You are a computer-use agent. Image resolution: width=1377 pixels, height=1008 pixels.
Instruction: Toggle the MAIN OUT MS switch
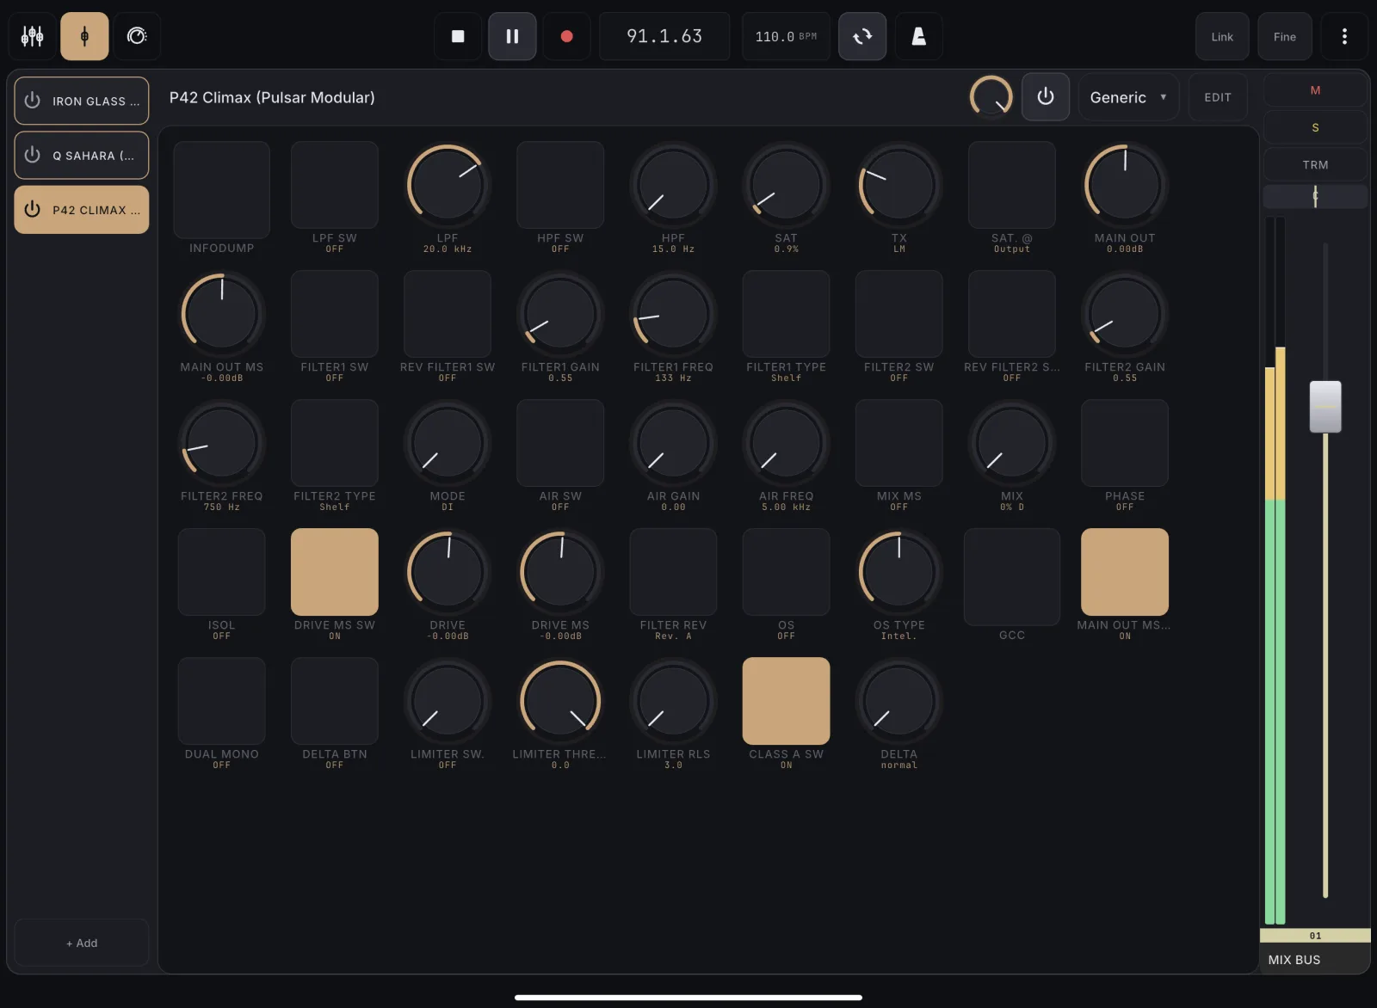pyautogui.click(x=1125, y=572)
